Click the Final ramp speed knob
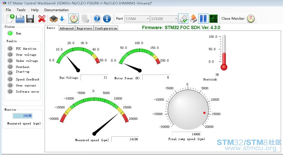 tap(188, 110)
